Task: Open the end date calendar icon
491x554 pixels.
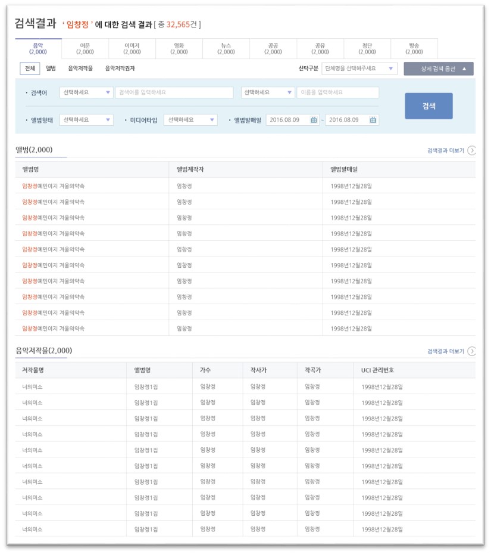Action: tap(373, 120)
